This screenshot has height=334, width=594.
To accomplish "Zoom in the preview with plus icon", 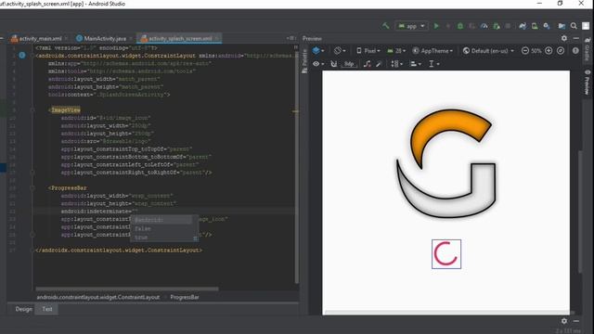I will (x=549, y=50).
